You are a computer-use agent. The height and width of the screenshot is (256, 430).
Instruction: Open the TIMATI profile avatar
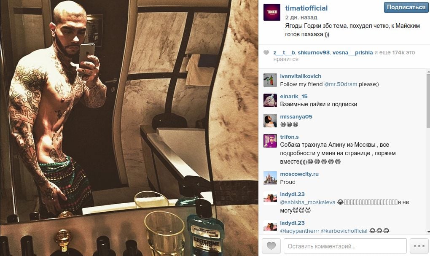(x=272, y=12)
